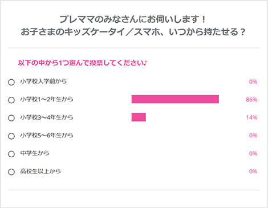This screenshot has height=208, width=268.
Task: Select the 小学校入学前から radio button
Action: (11, 82)
